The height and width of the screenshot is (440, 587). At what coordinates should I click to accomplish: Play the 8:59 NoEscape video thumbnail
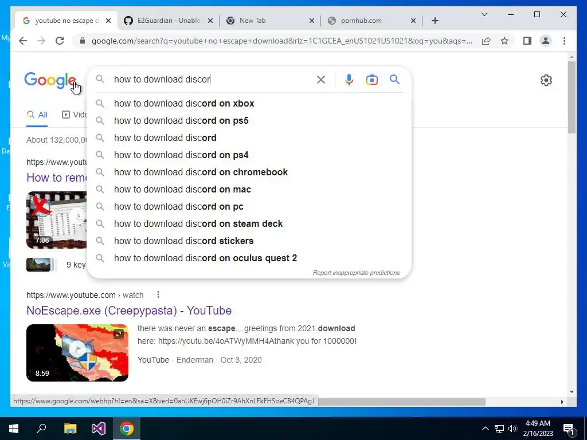(x=77, y=353)
